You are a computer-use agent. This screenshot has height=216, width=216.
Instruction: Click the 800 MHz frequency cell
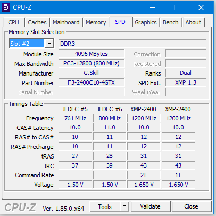pos(110,118)
